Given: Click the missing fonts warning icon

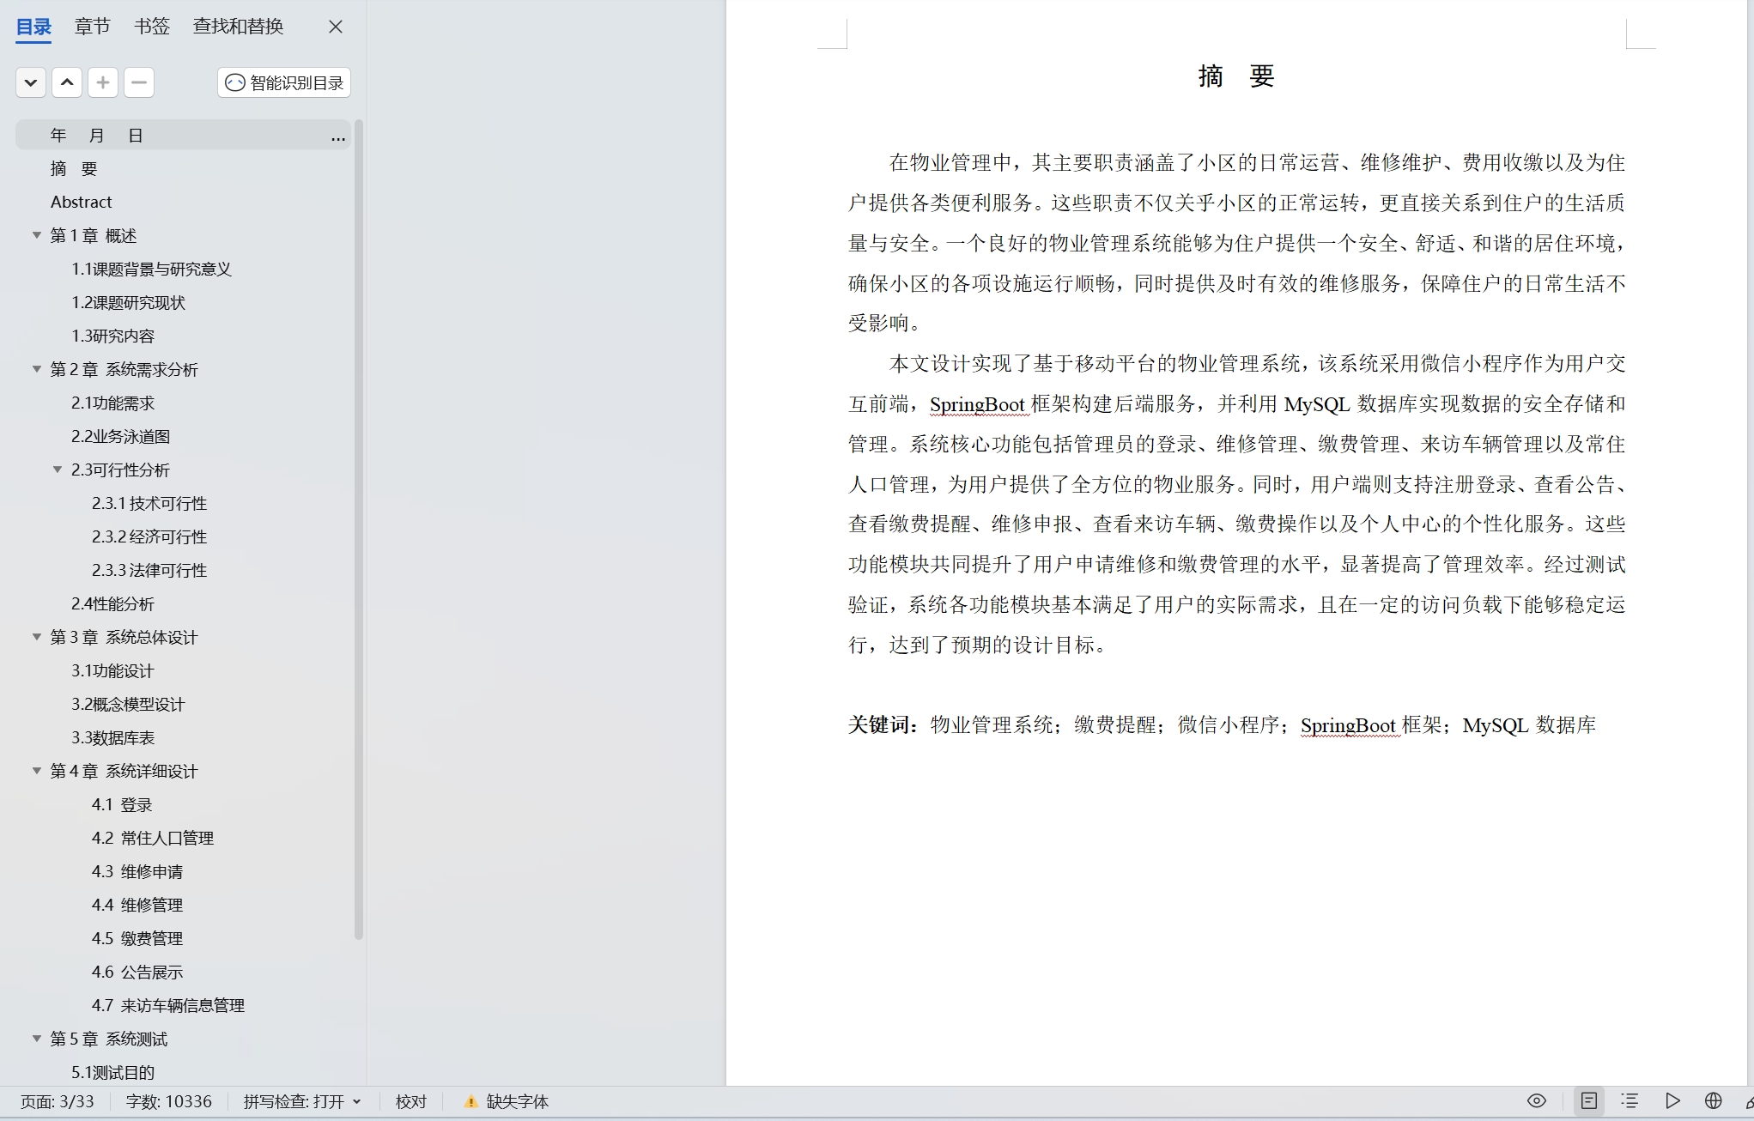Looking at the screenshot, I should click(x=470, y=1101).
